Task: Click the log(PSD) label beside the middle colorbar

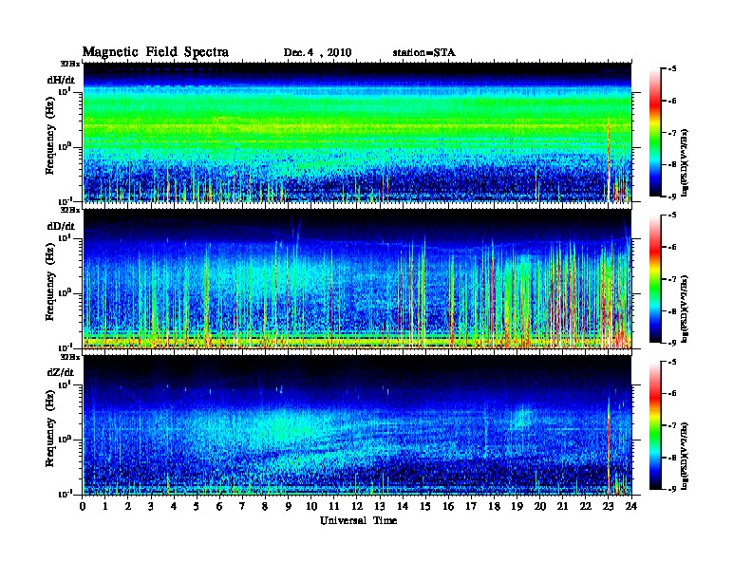Action: click(x=685, y=309)
